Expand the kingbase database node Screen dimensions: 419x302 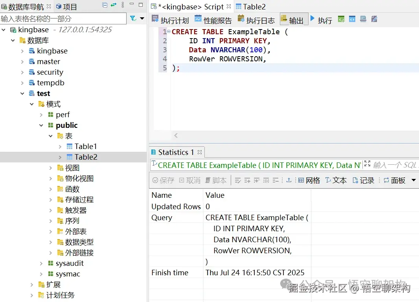click(x=22, y=51)
